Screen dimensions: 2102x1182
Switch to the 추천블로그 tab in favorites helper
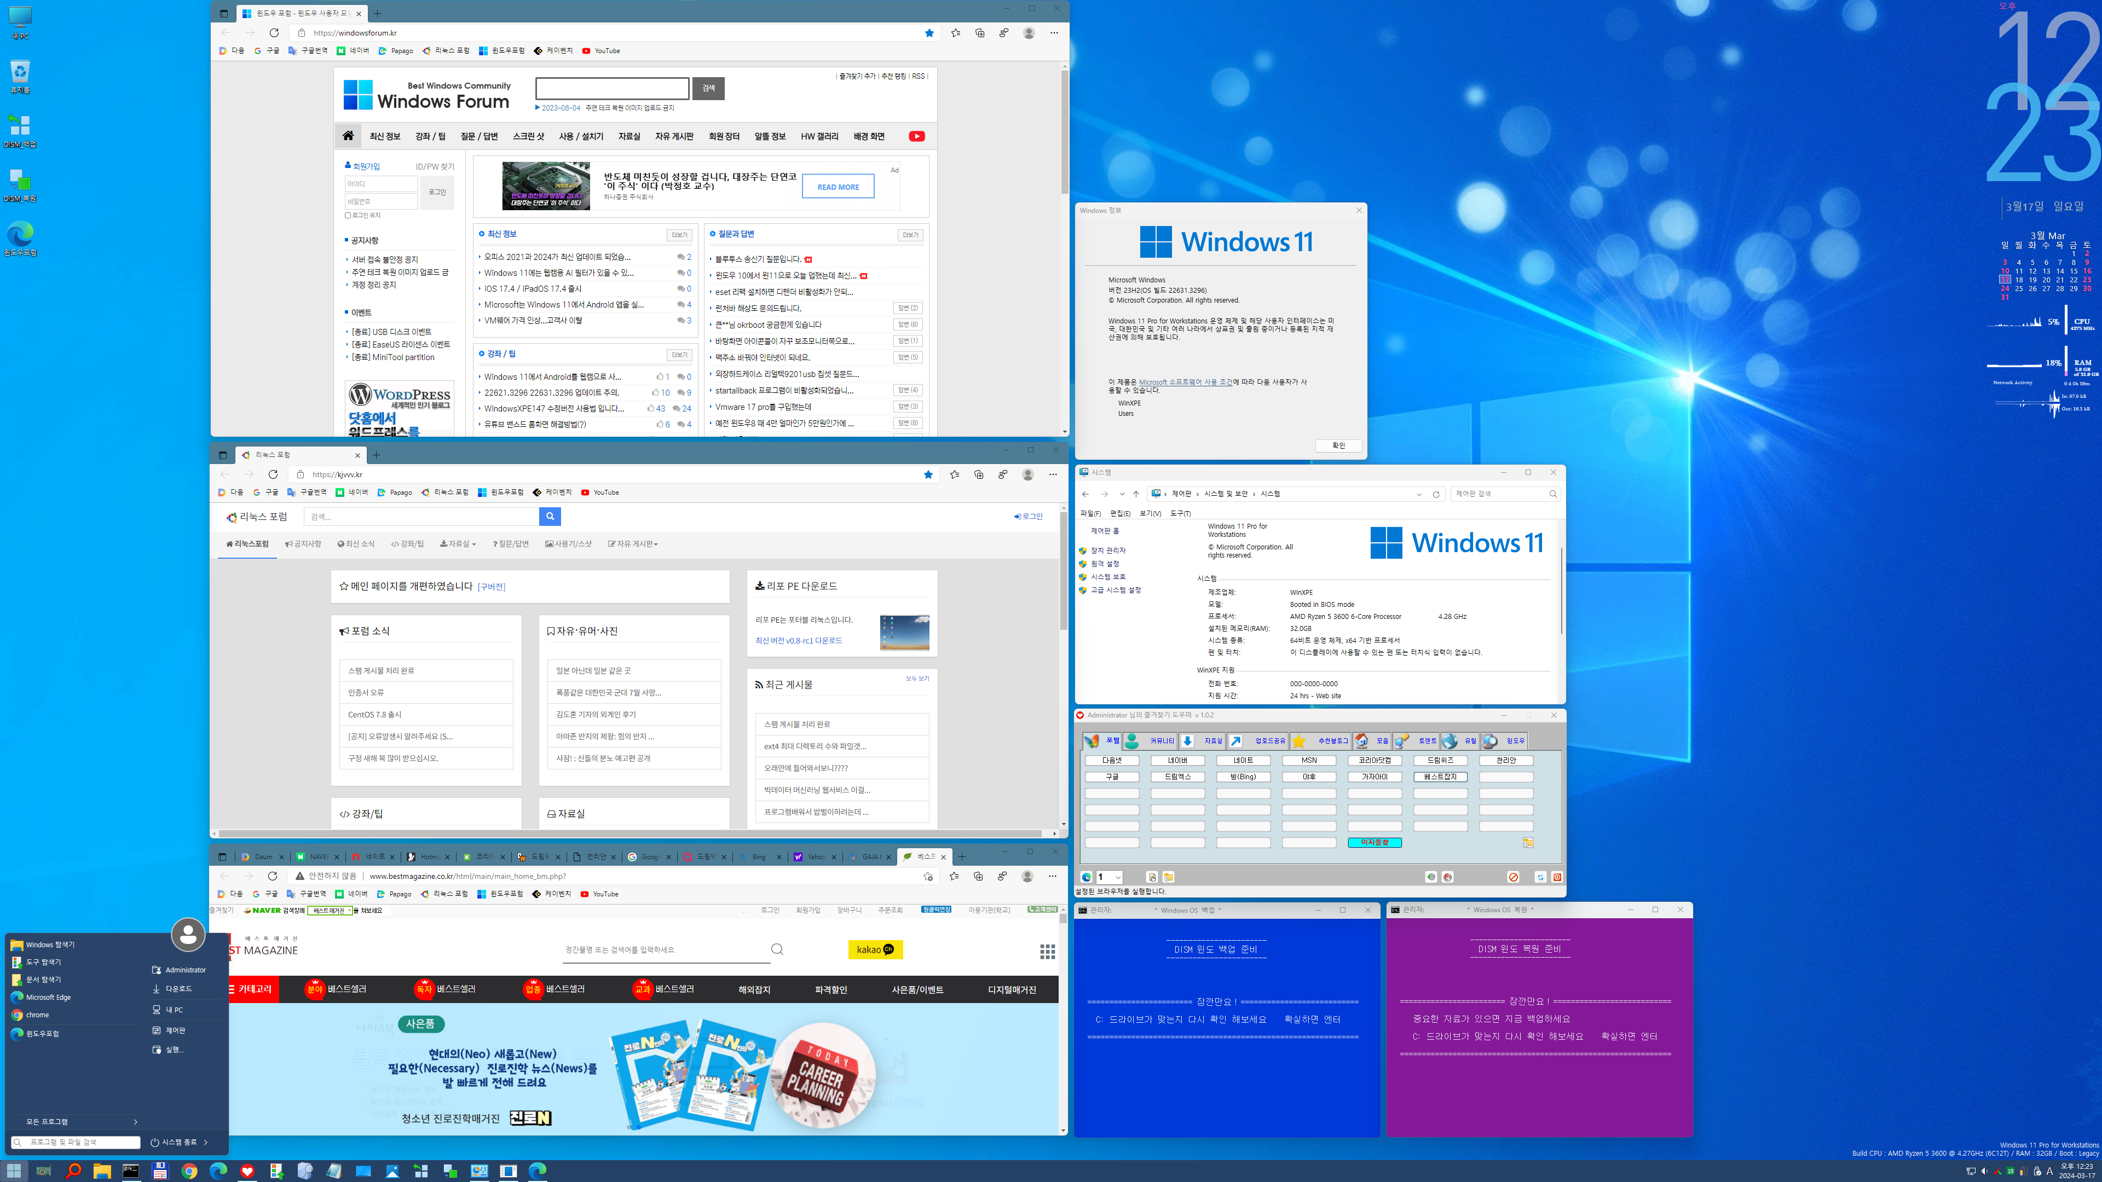pyautogui.click(x=1321, y=741)
